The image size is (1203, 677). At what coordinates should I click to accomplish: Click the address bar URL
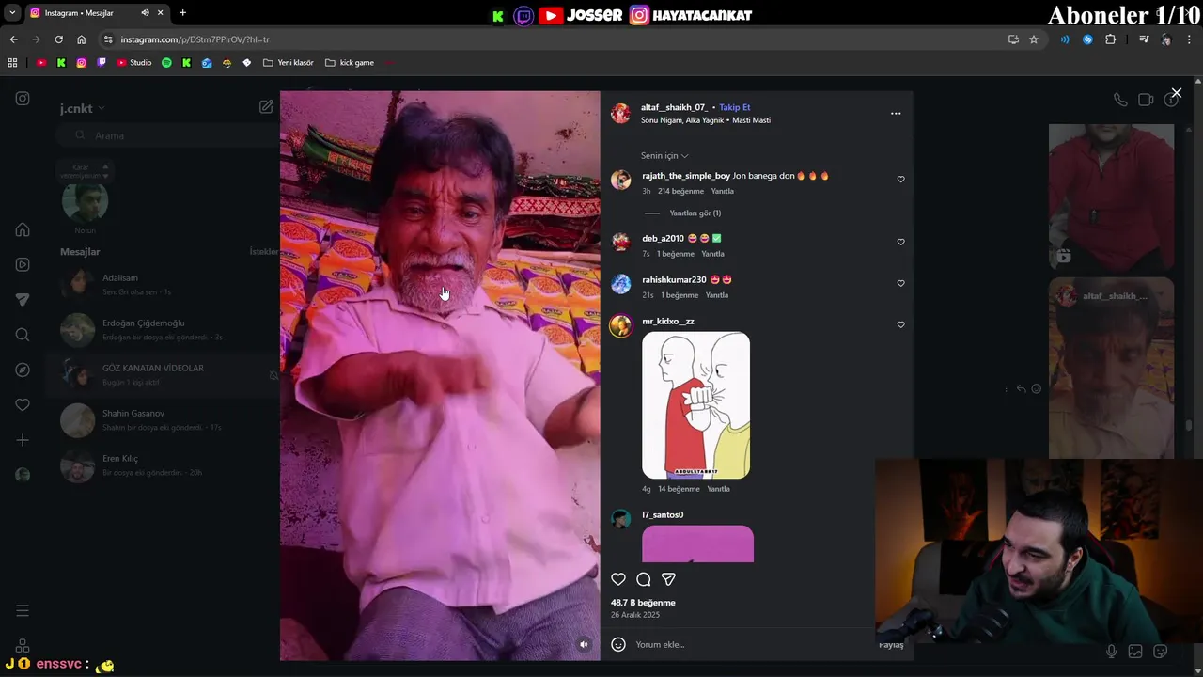pos(195,39)
